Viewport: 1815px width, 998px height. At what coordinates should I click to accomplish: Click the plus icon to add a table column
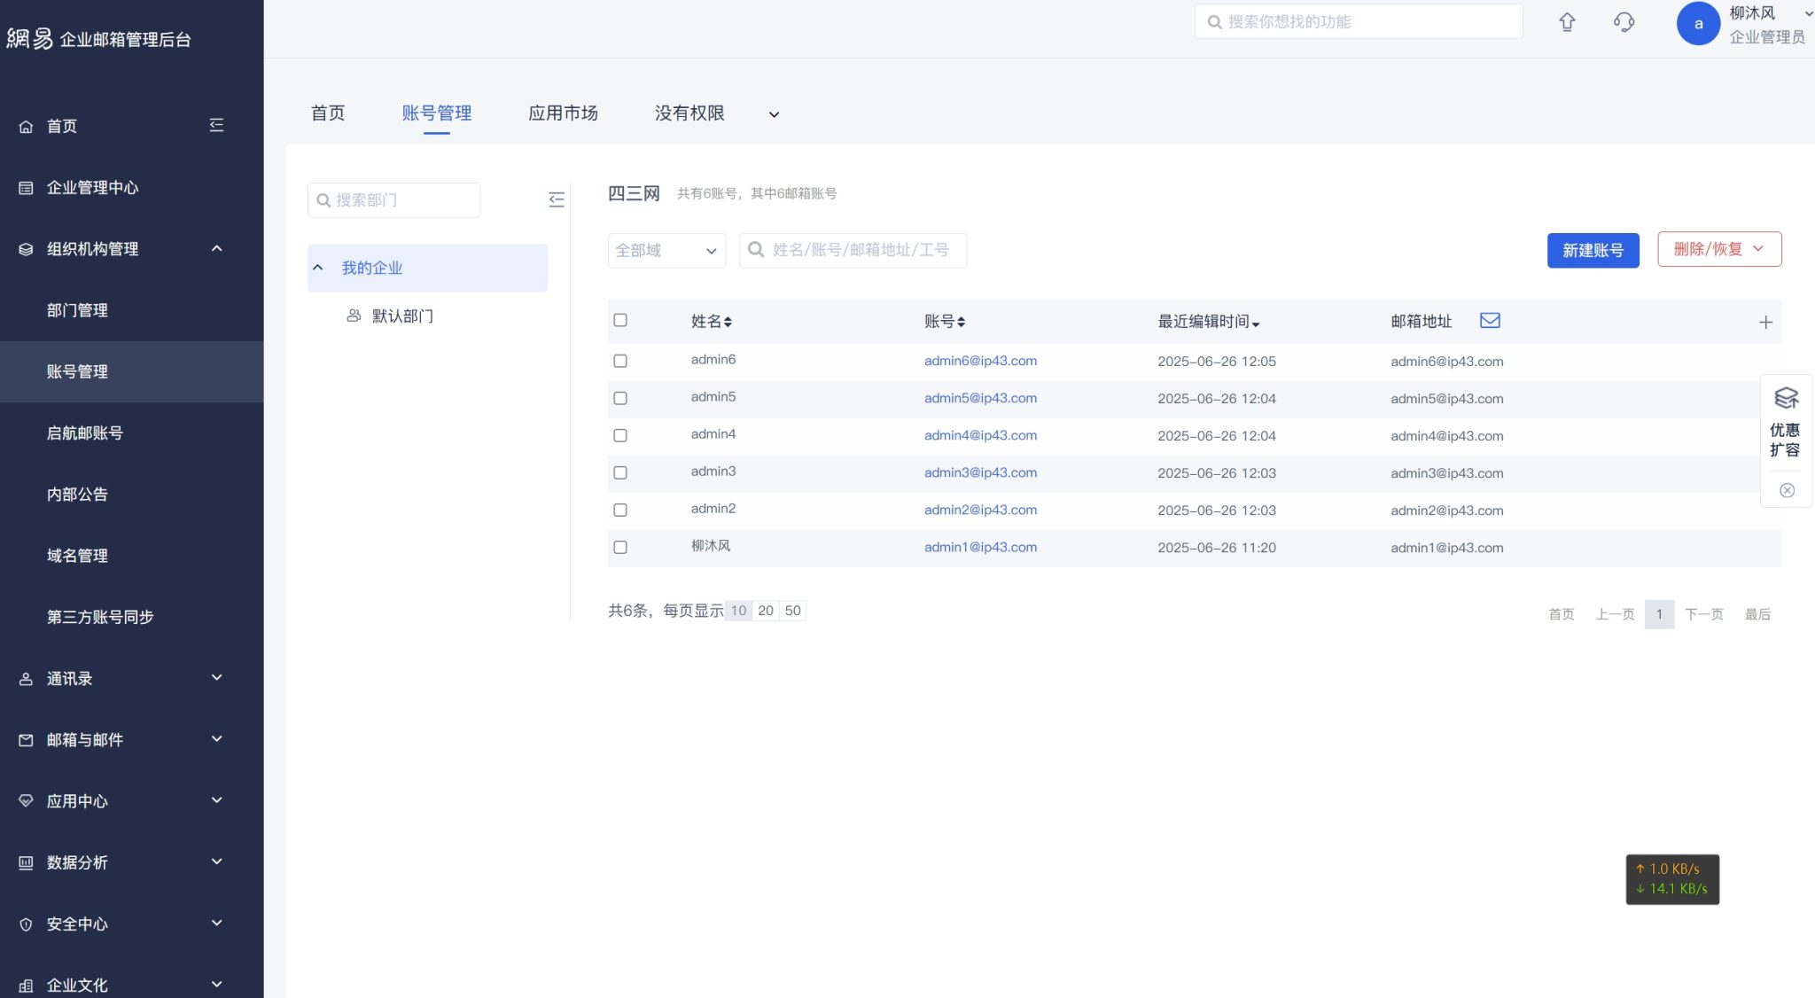1766,321
